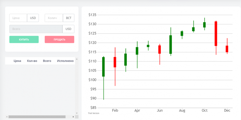Click the May small green candlestick
The height and width of the screenshot is (120, 241).
pyautogui.click(x=148, y=46)
